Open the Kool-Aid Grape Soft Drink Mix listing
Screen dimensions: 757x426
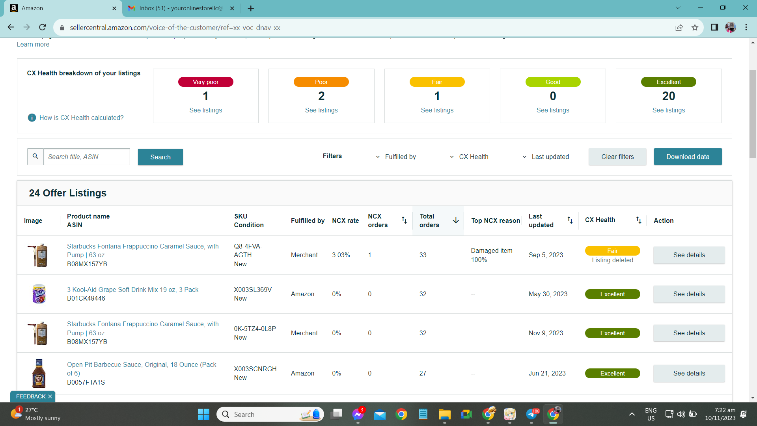[132, 290]
